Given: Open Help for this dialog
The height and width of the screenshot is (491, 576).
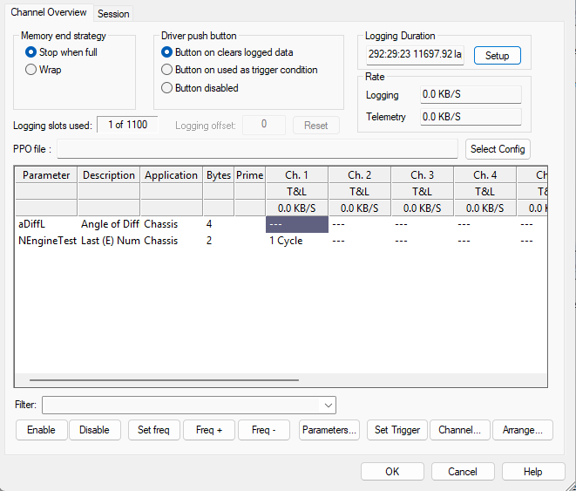Looking at the screenshot, I should (533, 472).
